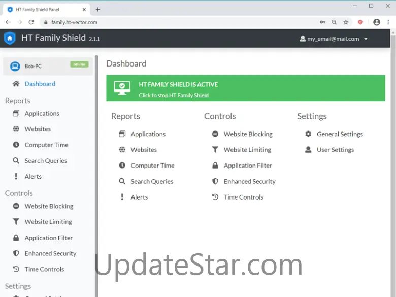Click the sidebar Application Filter lock icon

pyautogui.click(x=16, y=238)
